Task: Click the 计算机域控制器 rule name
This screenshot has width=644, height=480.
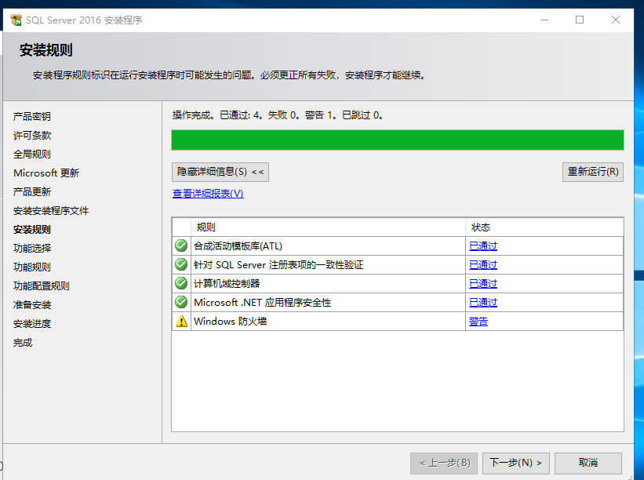Action: pos(227,284)
